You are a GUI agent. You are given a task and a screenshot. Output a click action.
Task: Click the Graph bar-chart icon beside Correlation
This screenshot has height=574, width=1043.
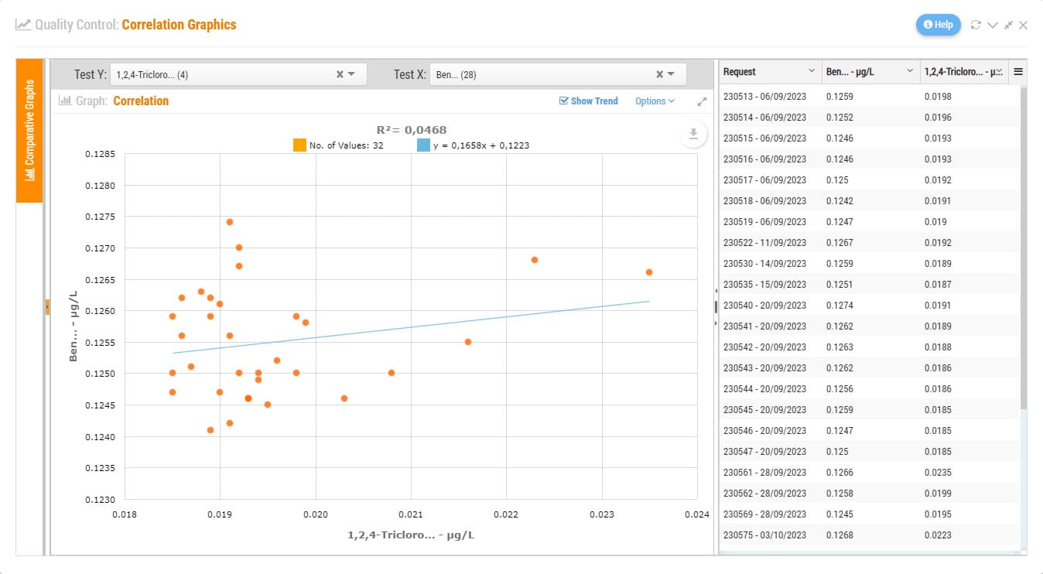click(x=65, y=101)
